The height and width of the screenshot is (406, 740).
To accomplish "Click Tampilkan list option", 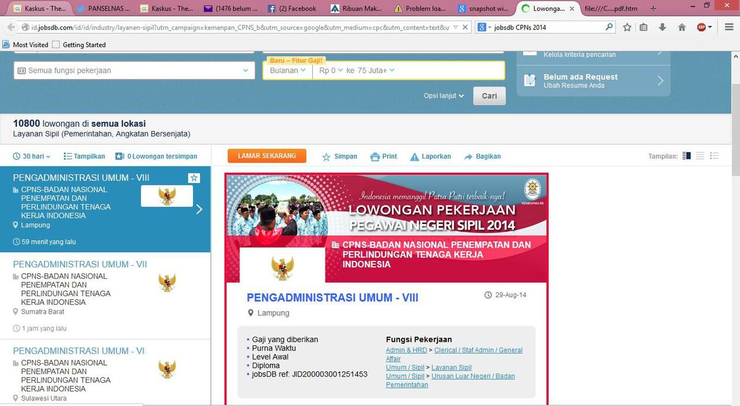I will 84,157.
